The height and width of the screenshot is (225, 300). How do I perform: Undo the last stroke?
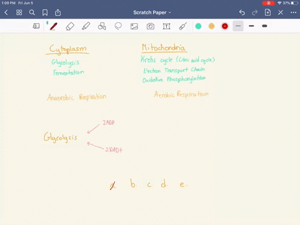(x=242, y=12)
